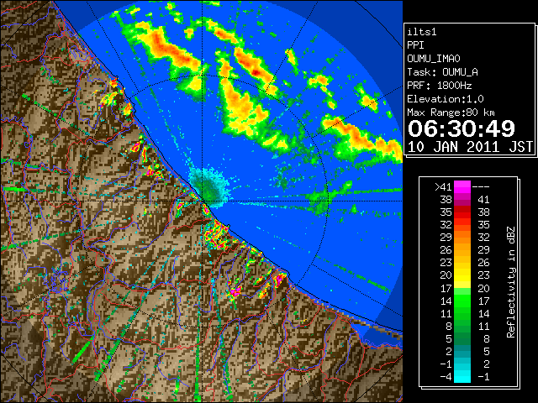
Task: Click the ">41" label on the legend
Action: click(443, 187)
